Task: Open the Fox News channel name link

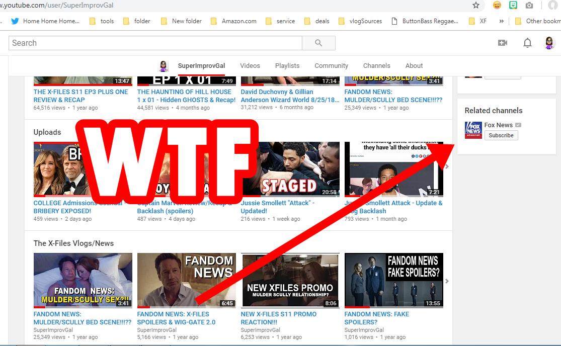Action: 499,125
